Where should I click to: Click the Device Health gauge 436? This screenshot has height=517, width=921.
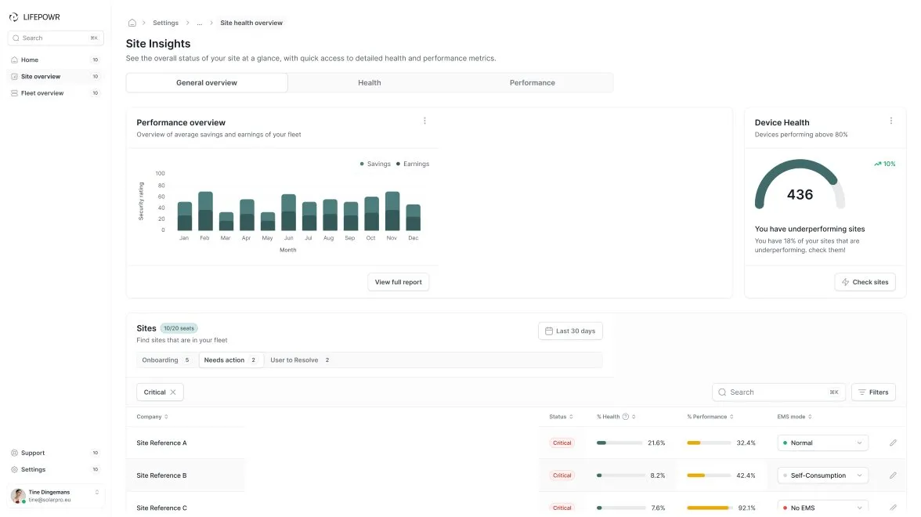(800, 185)
